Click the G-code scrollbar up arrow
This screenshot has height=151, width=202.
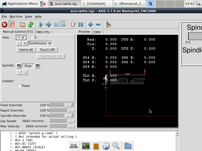click(x=177, y=133)
